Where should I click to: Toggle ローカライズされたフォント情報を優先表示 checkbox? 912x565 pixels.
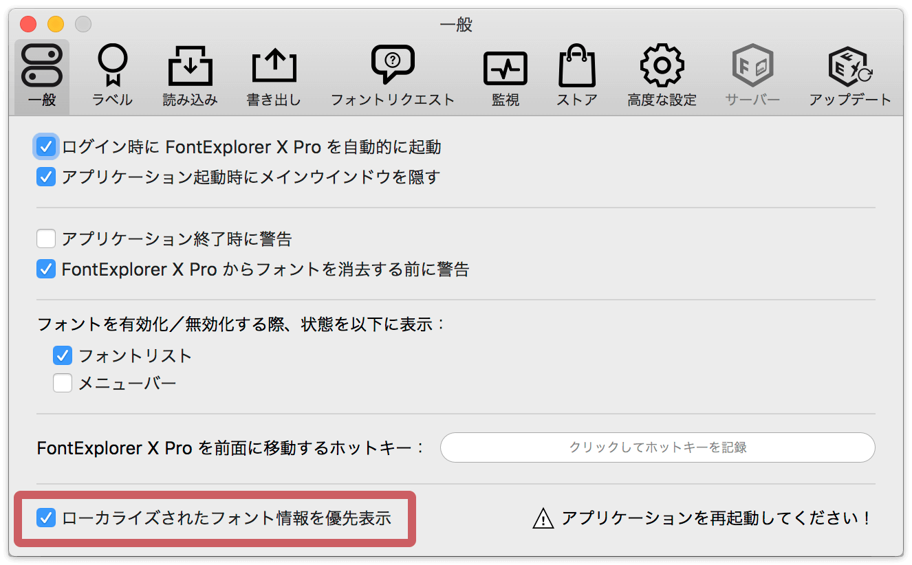(x=46, y=518)
